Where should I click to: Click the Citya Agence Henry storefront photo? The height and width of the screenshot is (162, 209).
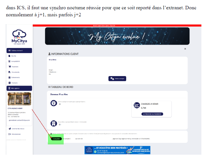[x=19, y=99]
